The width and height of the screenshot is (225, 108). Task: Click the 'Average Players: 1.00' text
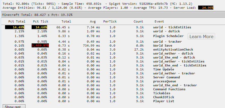point(108,8)
